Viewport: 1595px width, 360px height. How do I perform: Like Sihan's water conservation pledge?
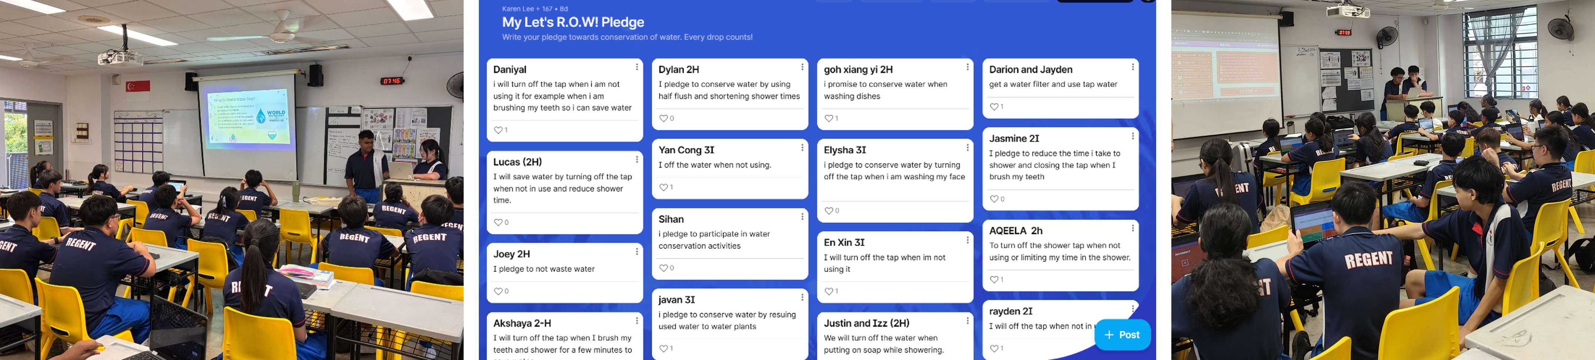pyautogui.click(x=663, y=268)
